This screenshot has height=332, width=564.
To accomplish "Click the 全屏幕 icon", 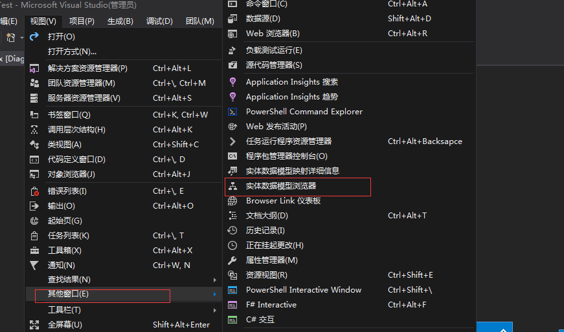I will coord(34,325).
